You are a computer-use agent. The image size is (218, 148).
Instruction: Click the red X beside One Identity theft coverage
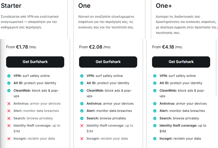(82, 126)
